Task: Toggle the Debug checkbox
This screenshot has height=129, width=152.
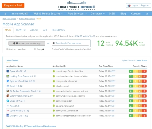Action: point(35,49)
